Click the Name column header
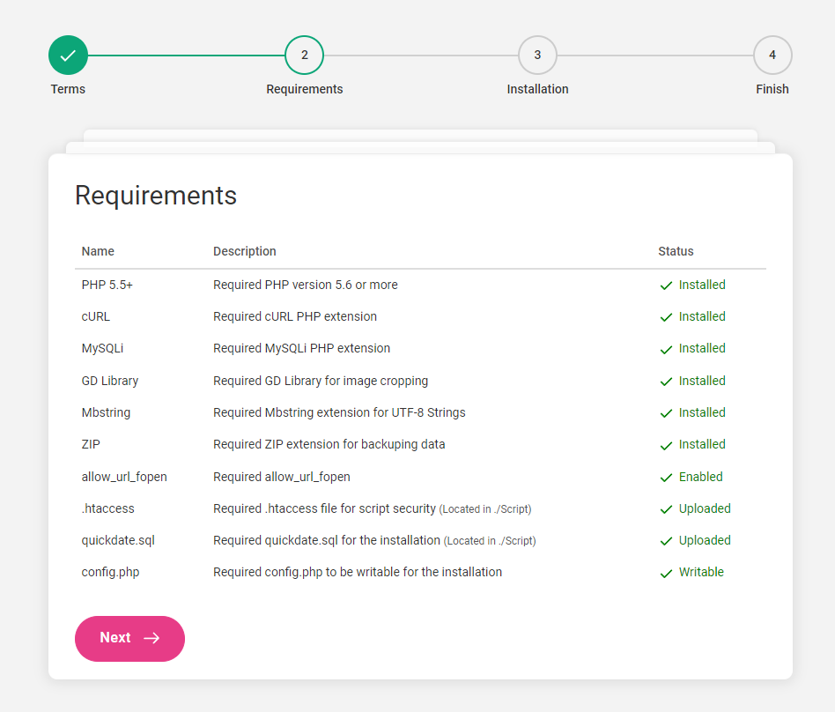835x712 pixels. [98, 251]
